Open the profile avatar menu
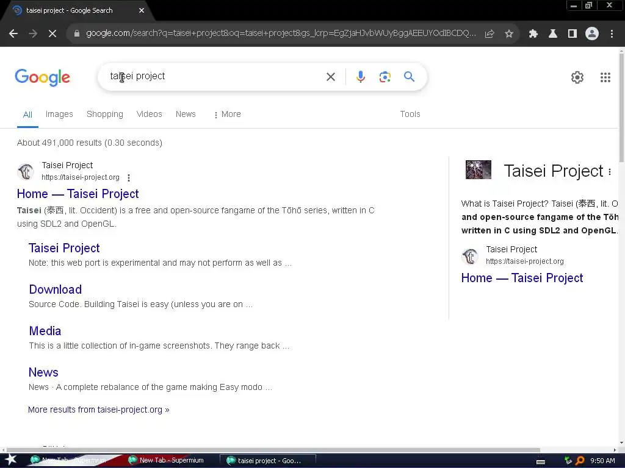625x468 pixels. [592, 34]
